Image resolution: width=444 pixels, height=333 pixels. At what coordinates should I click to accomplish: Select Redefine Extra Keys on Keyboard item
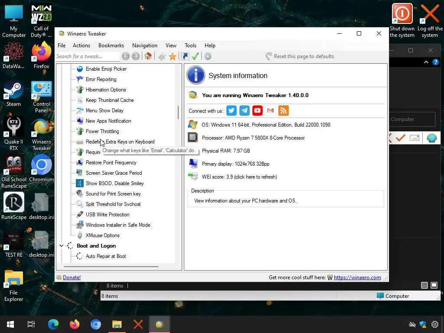120,142
